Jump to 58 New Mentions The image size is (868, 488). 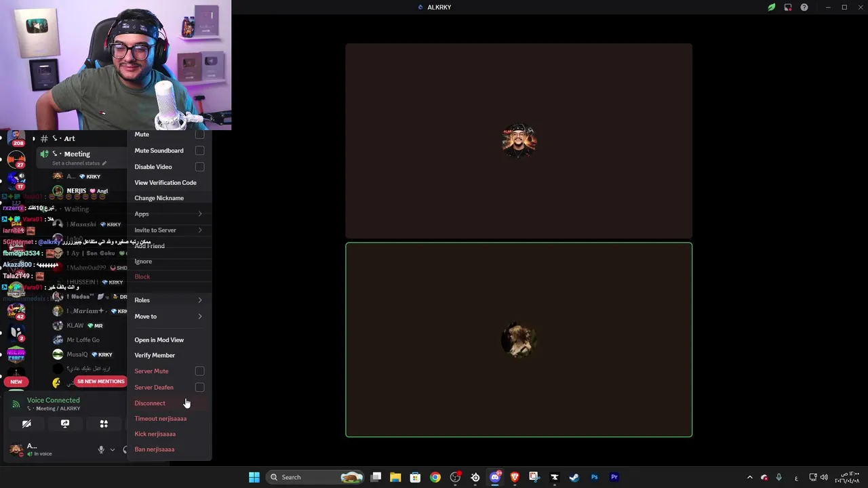(100, 382)
